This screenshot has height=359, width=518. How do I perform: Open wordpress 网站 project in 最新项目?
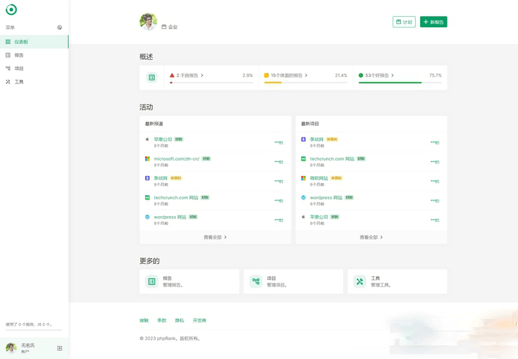pos(326,198)
